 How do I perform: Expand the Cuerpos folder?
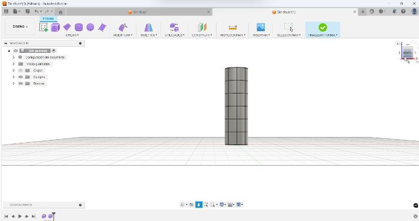tap(14, 77)
